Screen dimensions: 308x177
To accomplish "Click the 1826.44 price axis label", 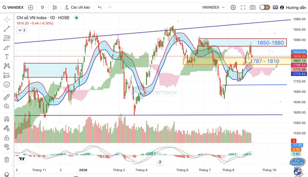I will (x=299, y=52).
